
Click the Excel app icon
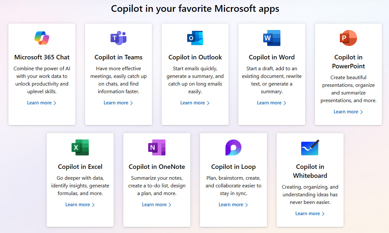coord(80,147)
